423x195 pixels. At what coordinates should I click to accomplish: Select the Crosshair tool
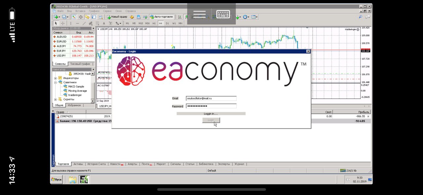click(x=63, y=23)
